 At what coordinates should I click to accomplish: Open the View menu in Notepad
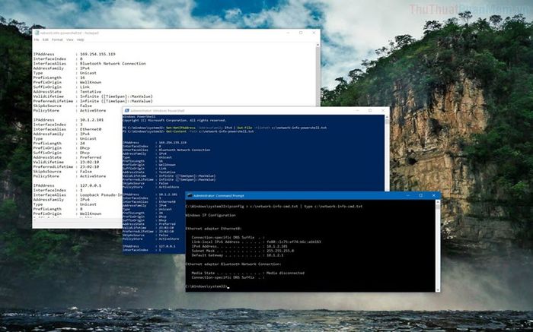[70, 40]
